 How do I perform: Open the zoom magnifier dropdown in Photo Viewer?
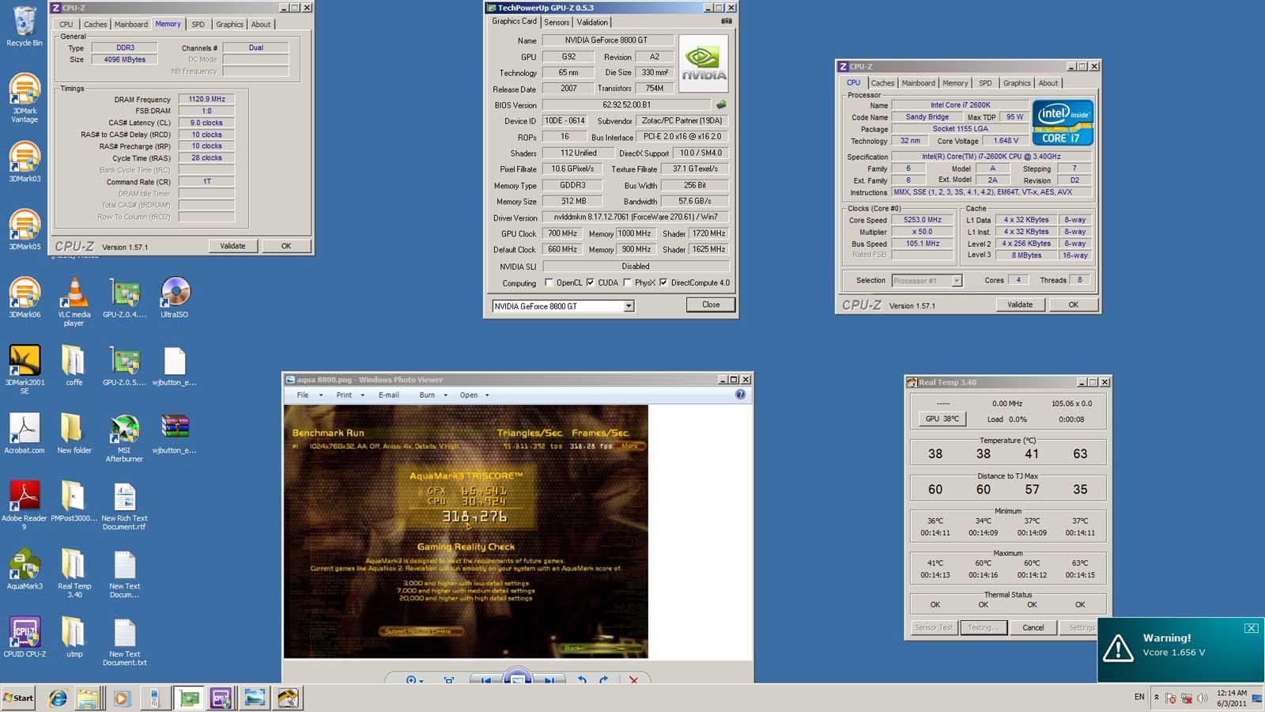(x=414, y=680)
